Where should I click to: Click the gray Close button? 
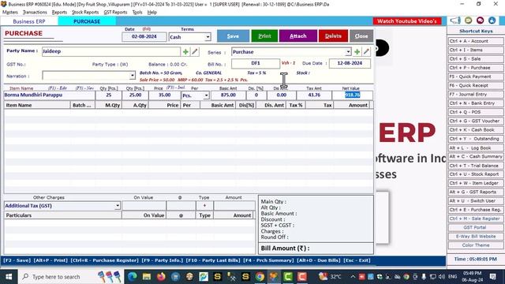(x=361, y=36)
